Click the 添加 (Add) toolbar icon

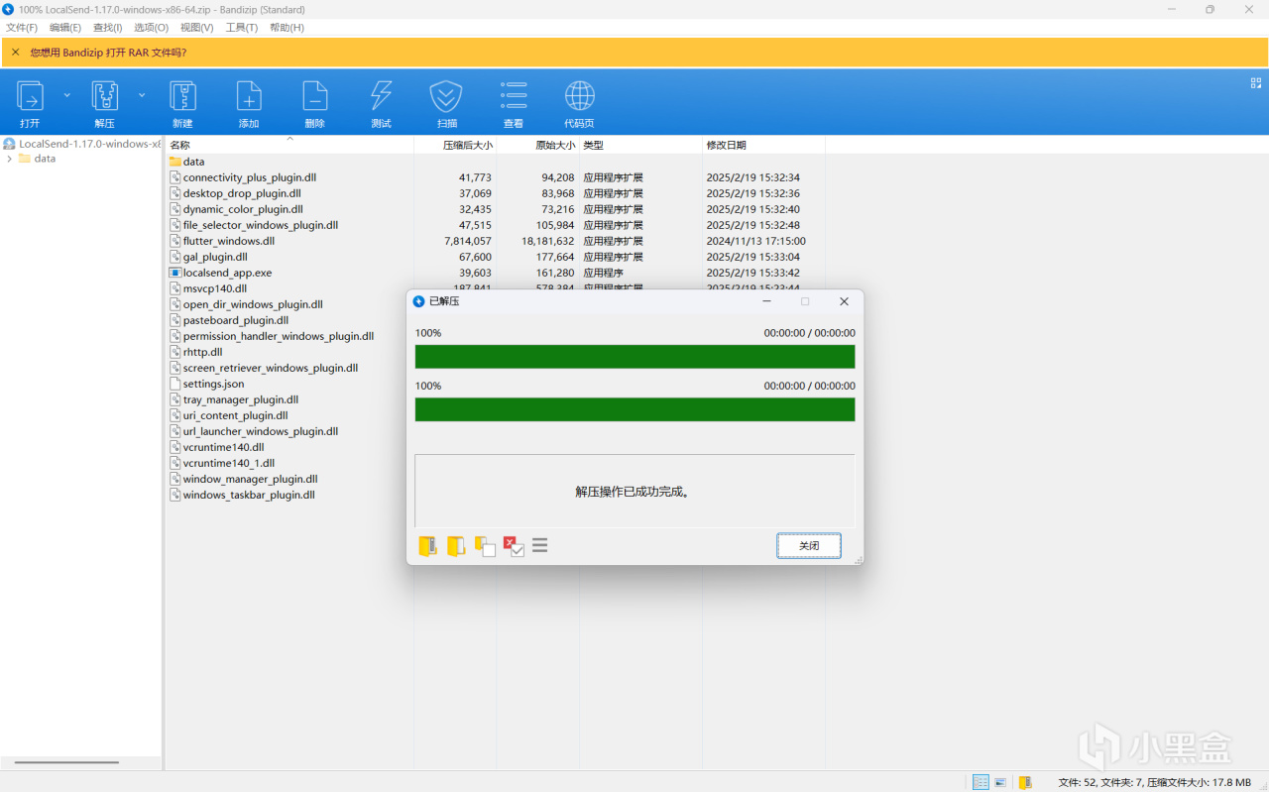pyautogui.click(x=249, y=96)
